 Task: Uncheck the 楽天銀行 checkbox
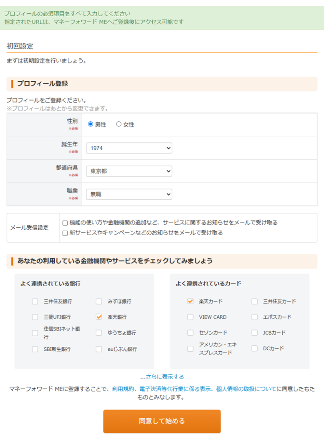(99, 317)
